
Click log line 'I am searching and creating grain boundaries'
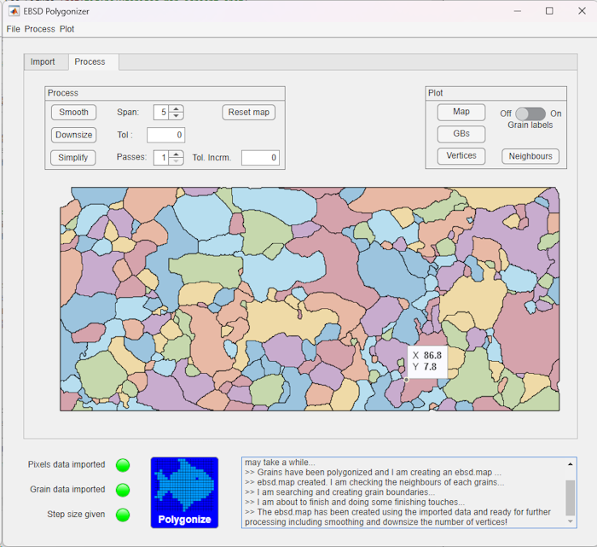(339, 492)
